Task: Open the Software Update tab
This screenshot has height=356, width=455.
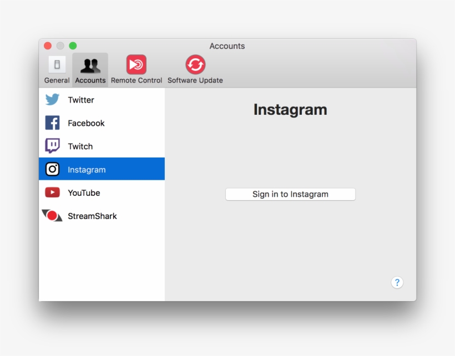Action: click(x=195, y=69)
